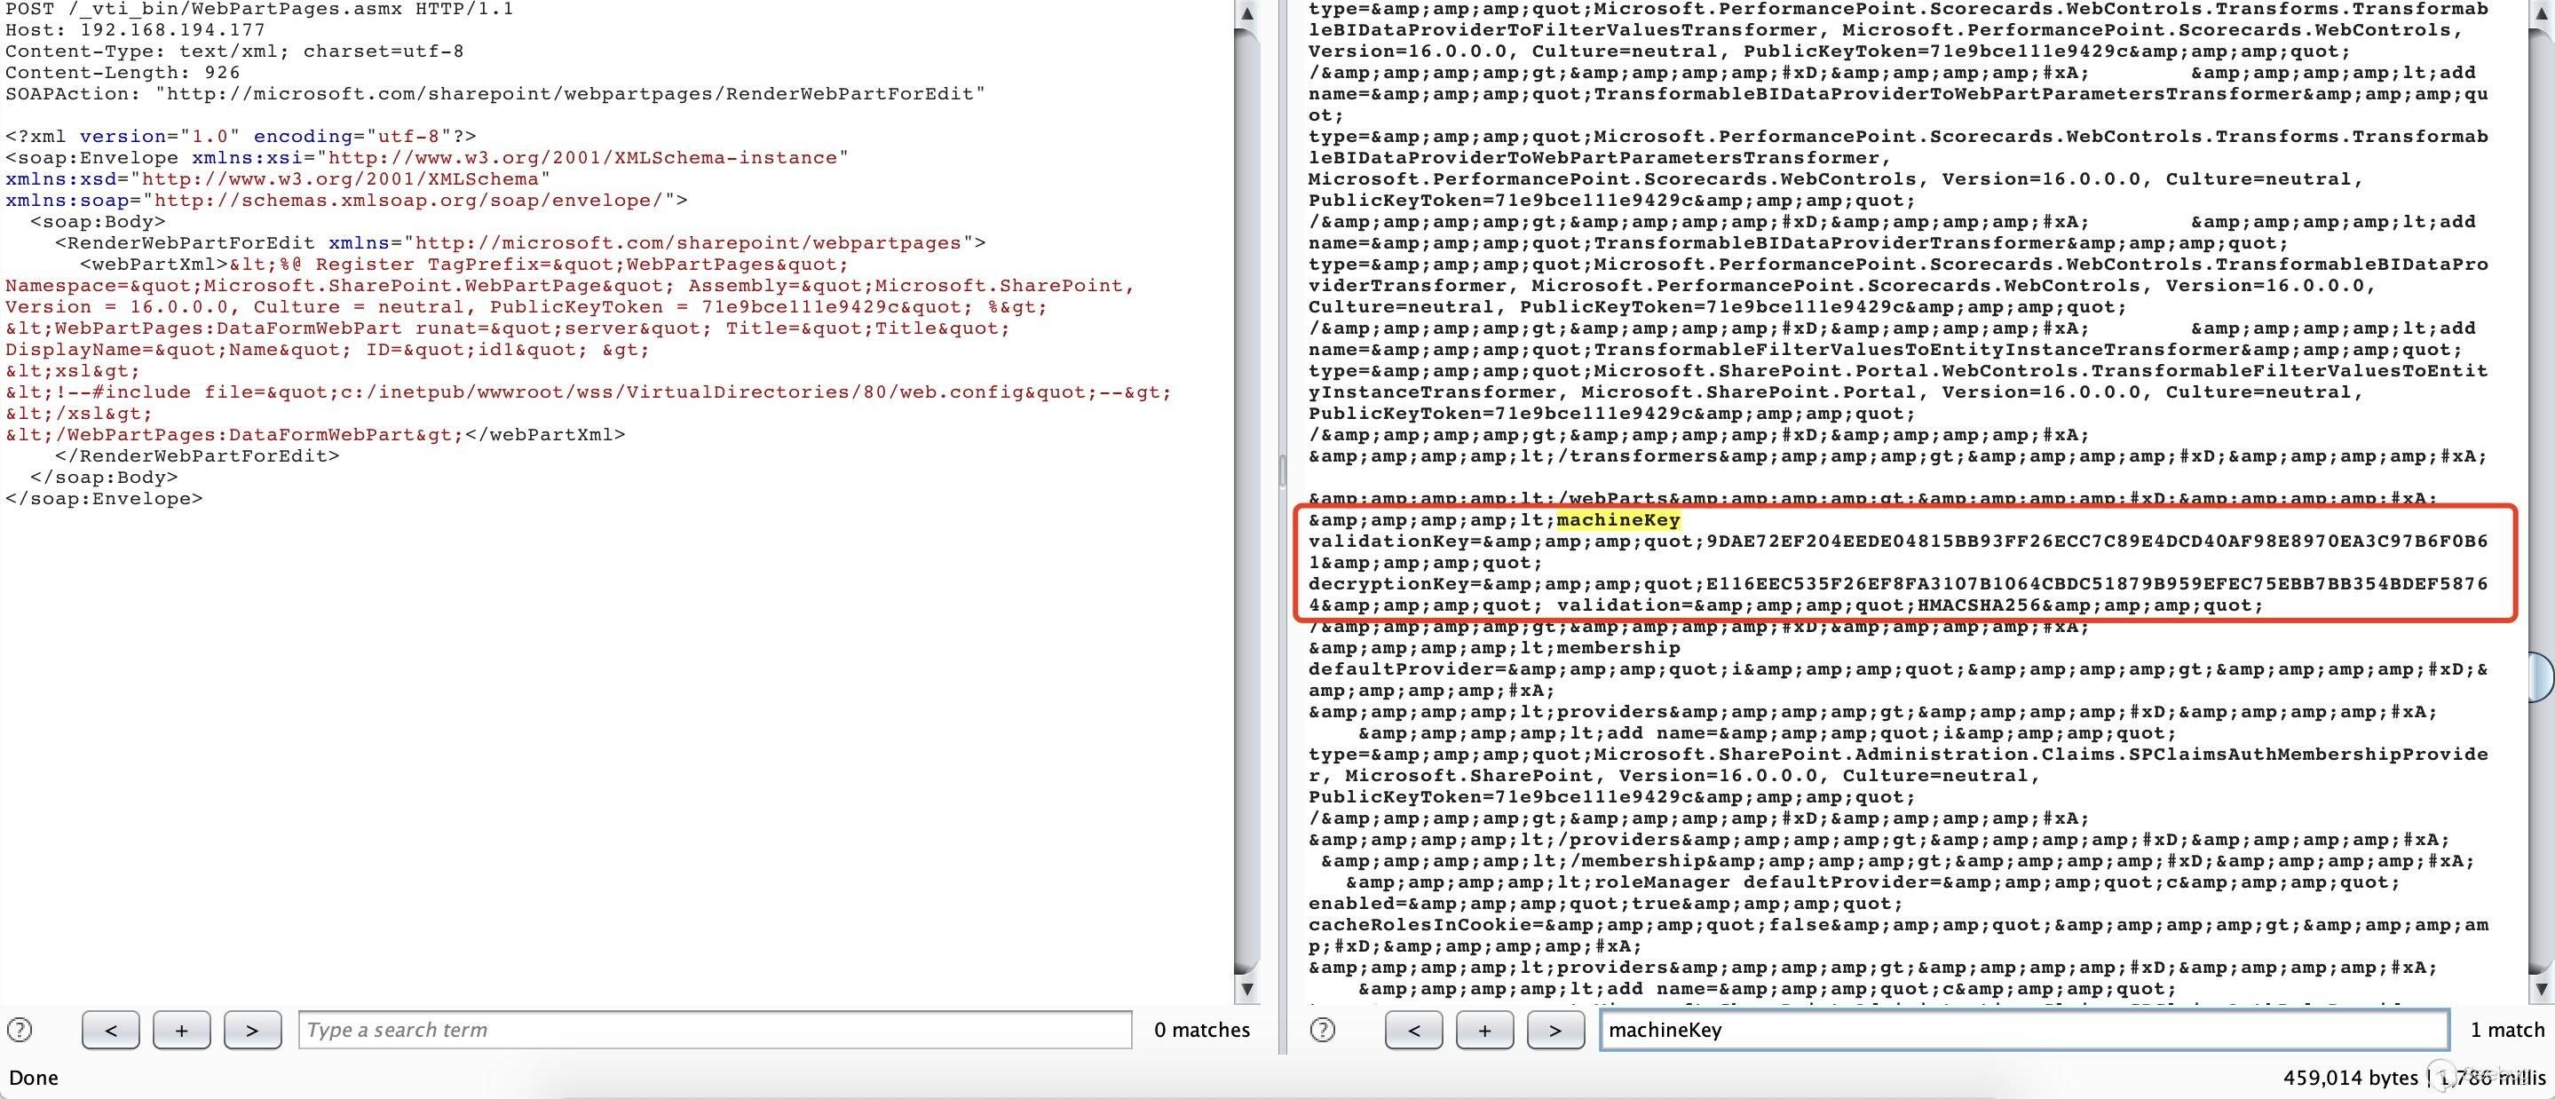2555x1099 pixels.
Task: Click response pane scrollbar down arrow
Action: tap(2540, 989)
